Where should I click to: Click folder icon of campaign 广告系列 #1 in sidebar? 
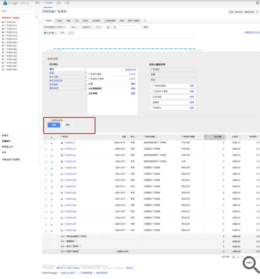(x=3, y=22)
